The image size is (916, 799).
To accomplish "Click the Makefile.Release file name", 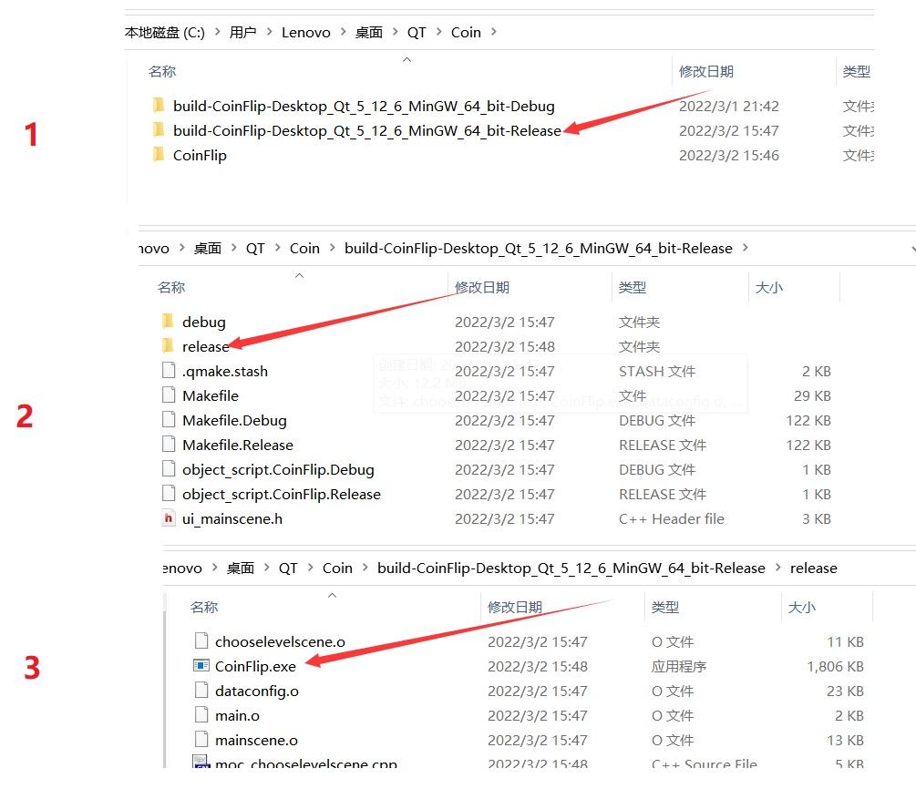I will click(238, 445).
